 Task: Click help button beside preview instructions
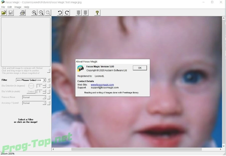click(x=49, y=71)
